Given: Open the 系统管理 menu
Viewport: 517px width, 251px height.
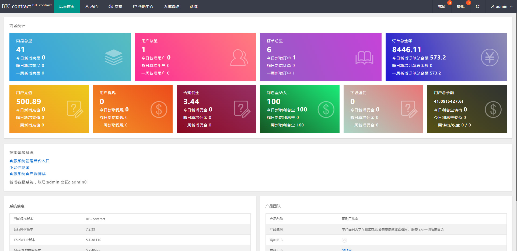Looking at the screenshot, I should [x=172, y=6].
